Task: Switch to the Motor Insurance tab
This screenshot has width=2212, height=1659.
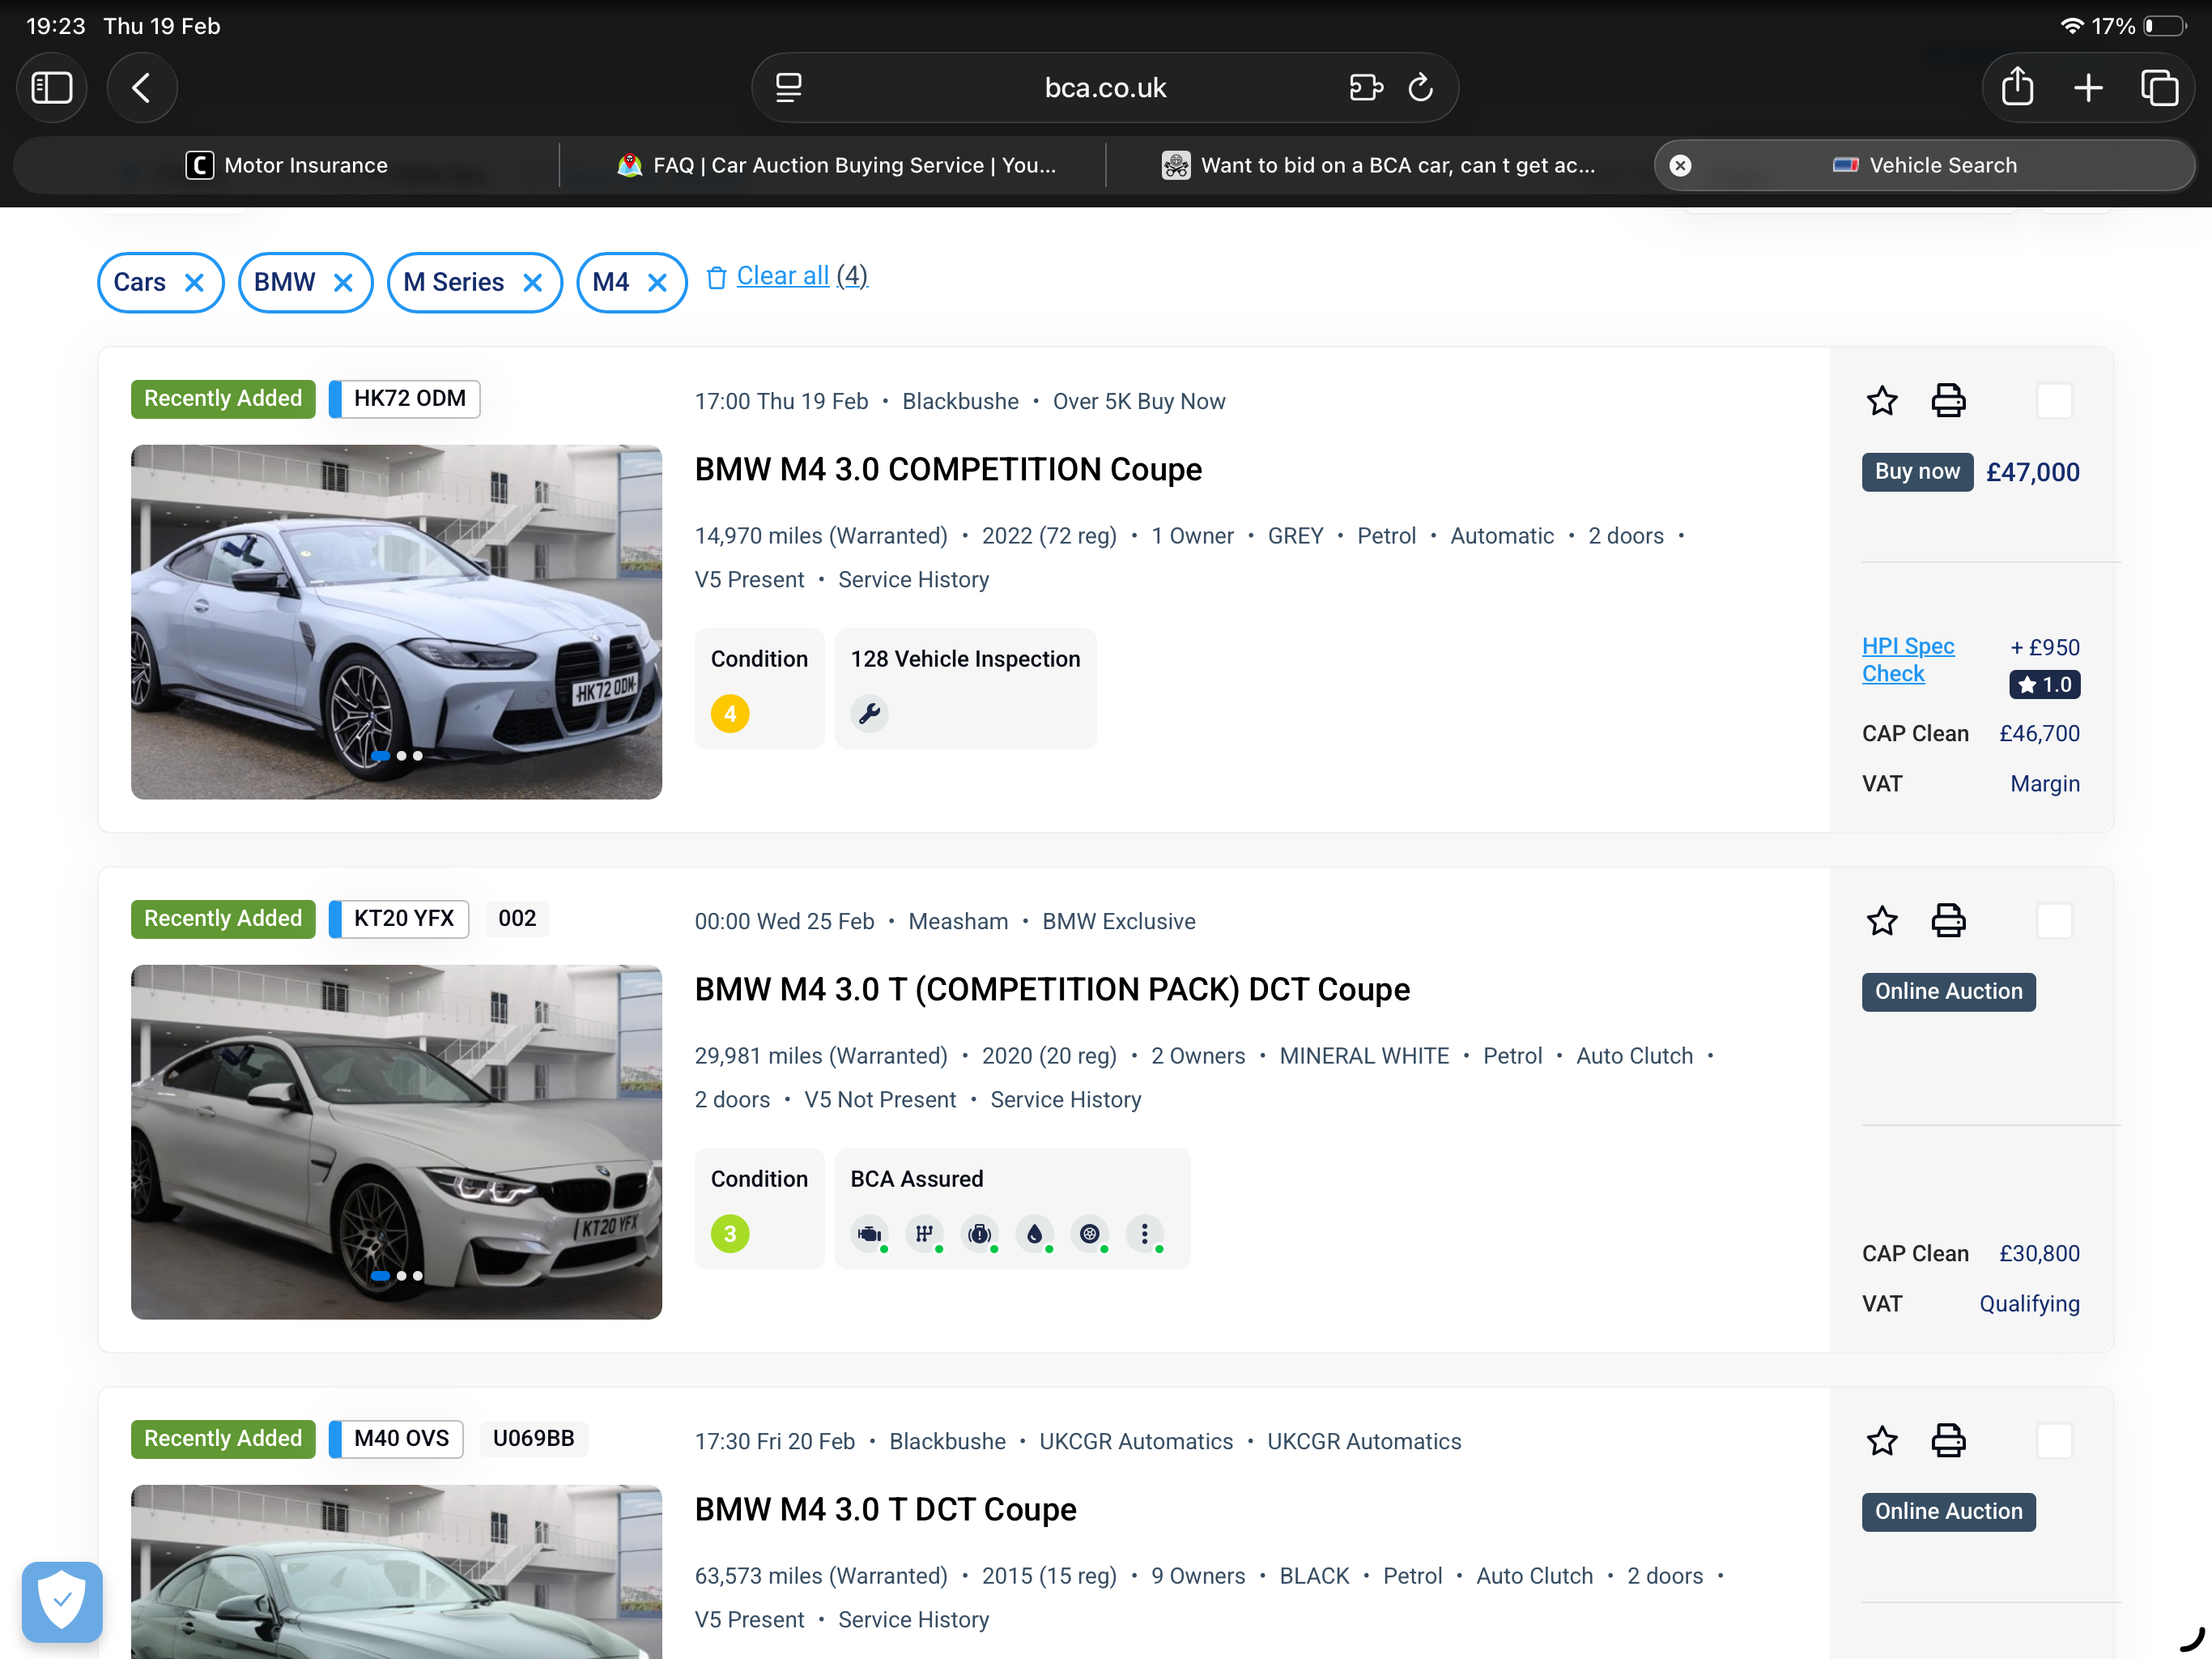Action: [287, 165]
